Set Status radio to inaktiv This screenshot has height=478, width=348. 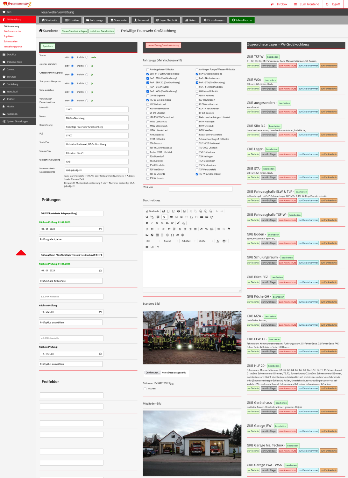87,57
